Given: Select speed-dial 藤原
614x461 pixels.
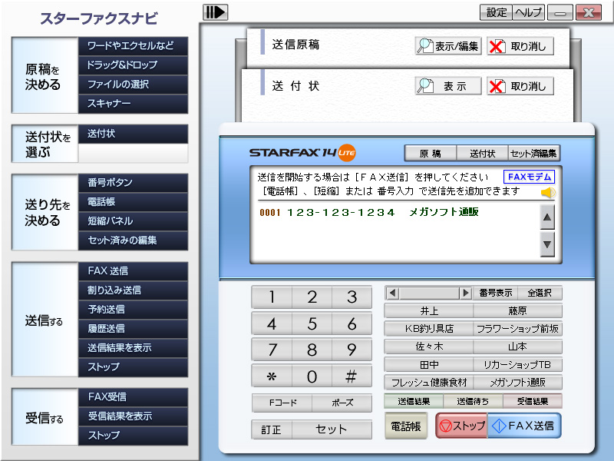Looking at the screenshot, I should [517, 311].
